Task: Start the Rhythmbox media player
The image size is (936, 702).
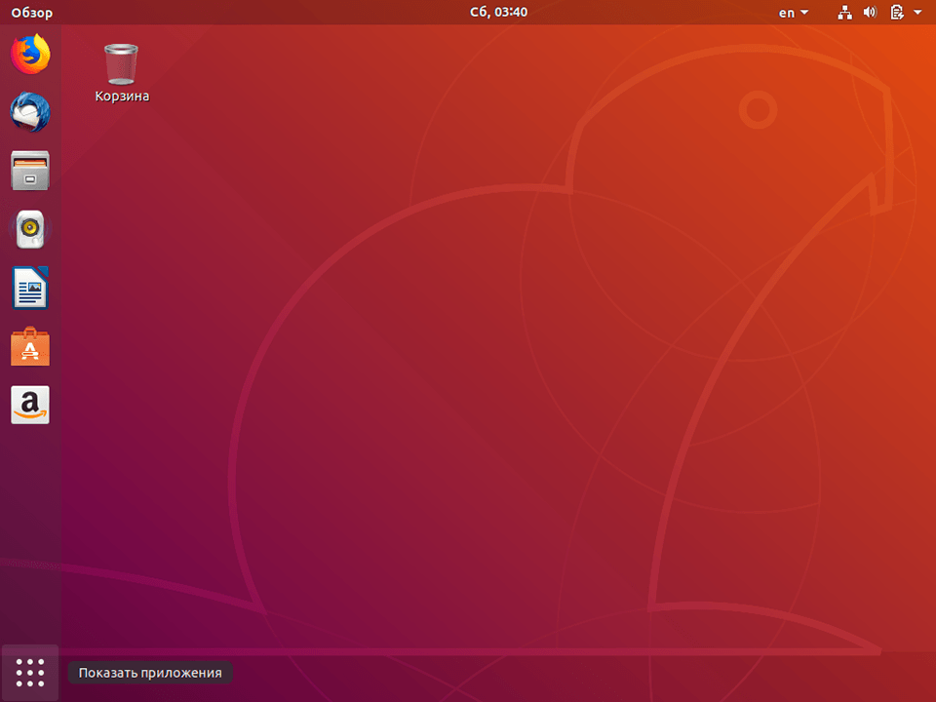Action: (29, 230)
